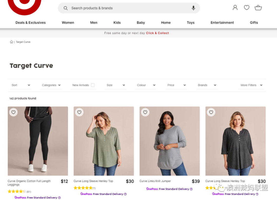Open OnePass info icon under green Henley Top
This screenshot has width=277, height=200.
click(125, 194)
